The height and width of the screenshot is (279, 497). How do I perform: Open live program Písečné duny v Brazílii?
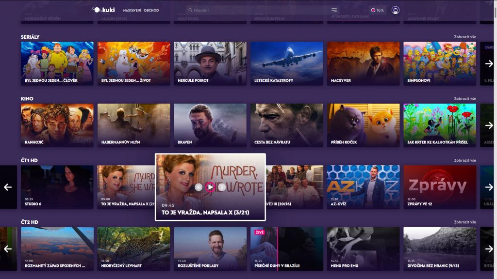pyautogui.click(x=286, y=248)
